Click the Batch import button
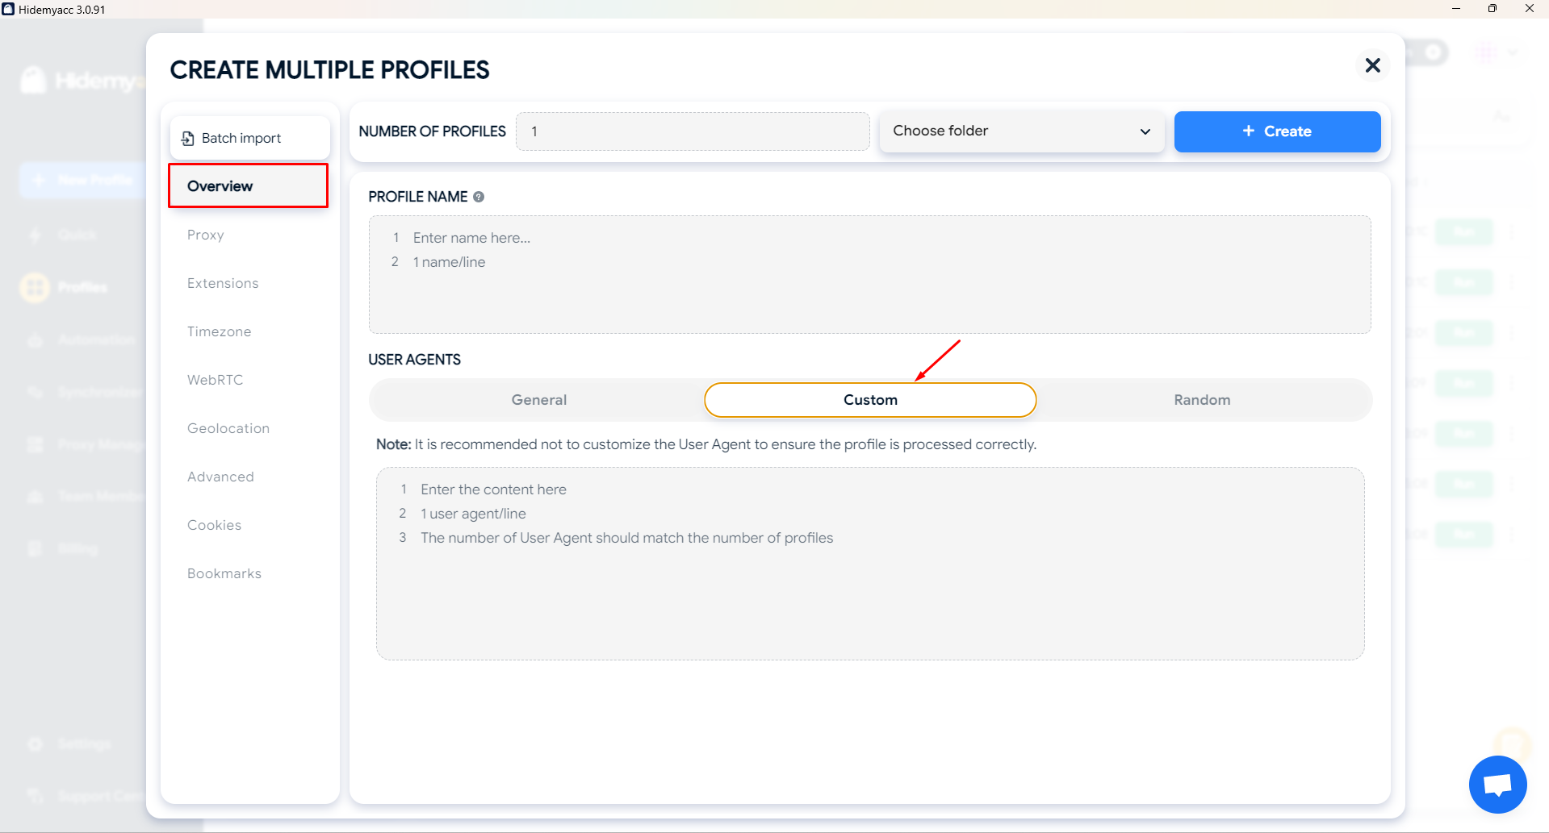The image size is (1549, 833). click(249, 138)
